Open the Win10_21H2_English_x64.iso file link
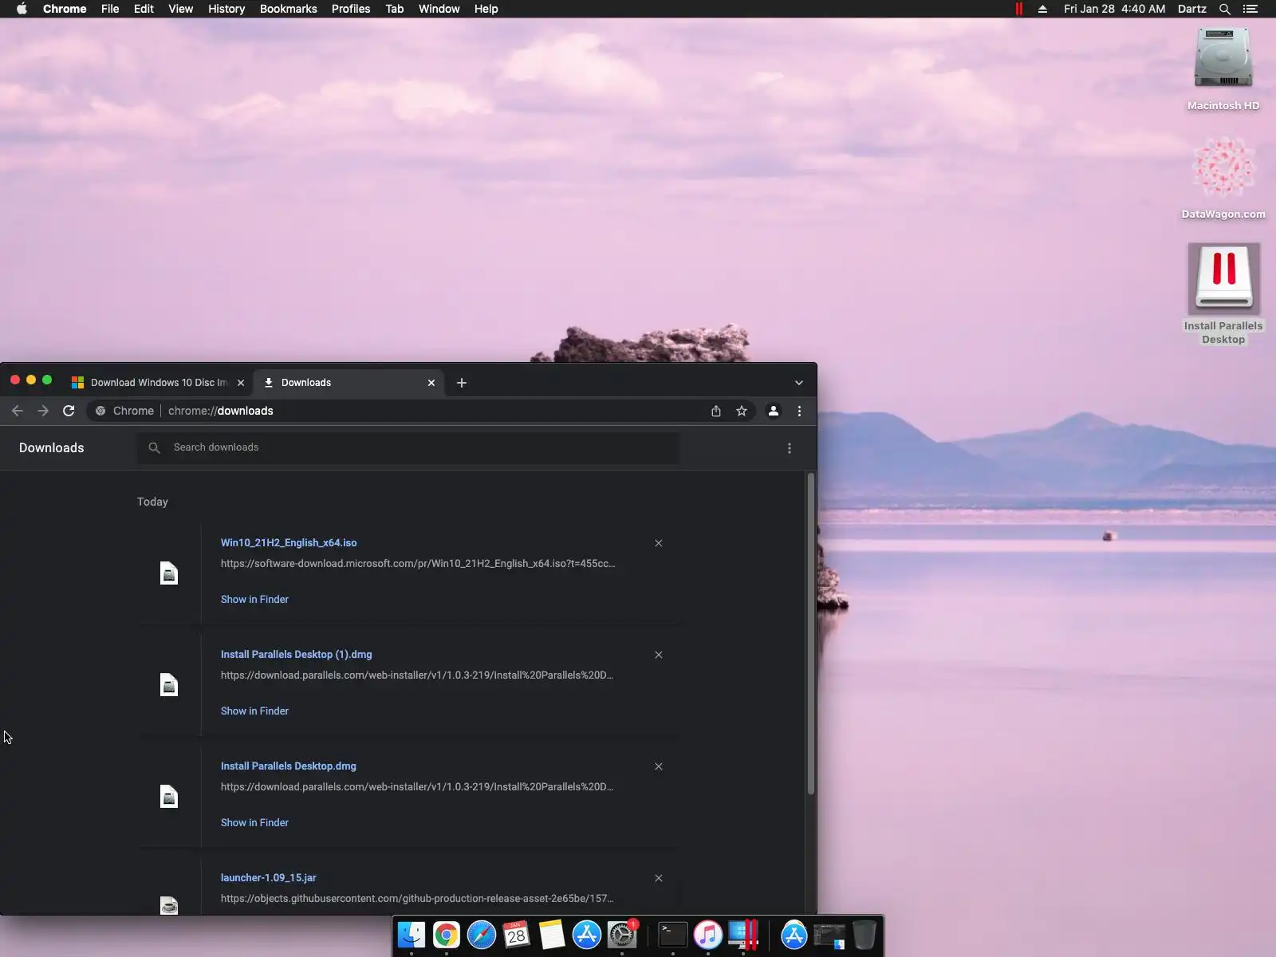1276x957 pixels. pyautogui.click(x=289, y=543)
